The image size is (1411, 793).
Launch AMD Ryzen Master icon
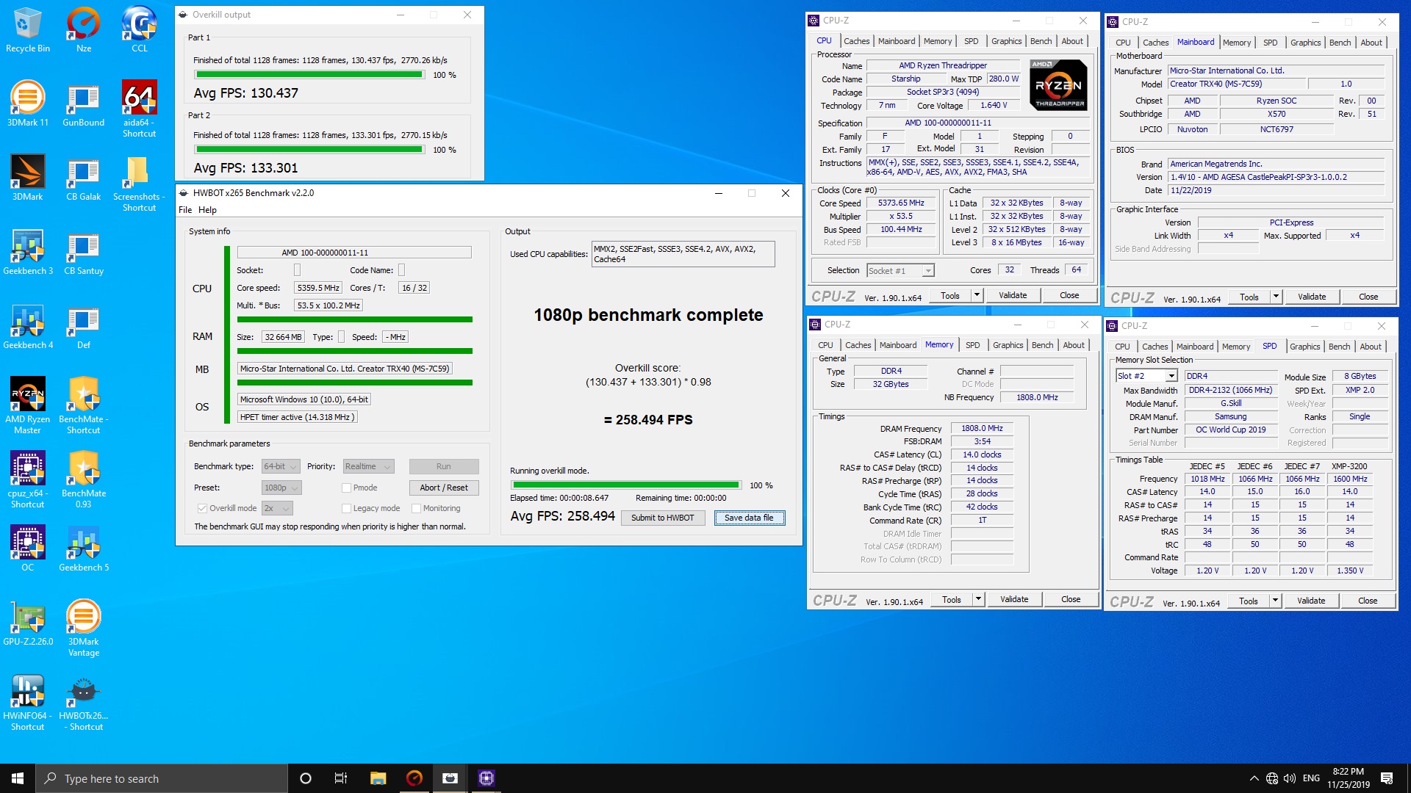click(x=27, y=405)
